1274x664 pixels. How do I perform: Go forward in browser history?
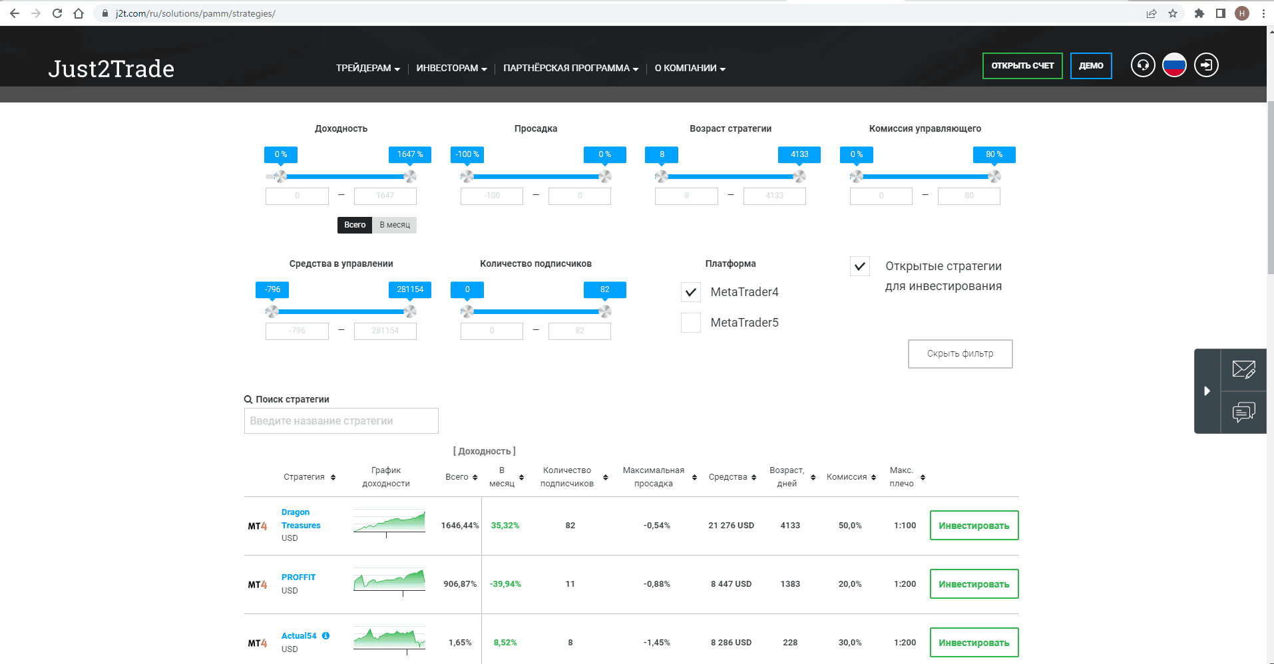[x=36, y=13]
